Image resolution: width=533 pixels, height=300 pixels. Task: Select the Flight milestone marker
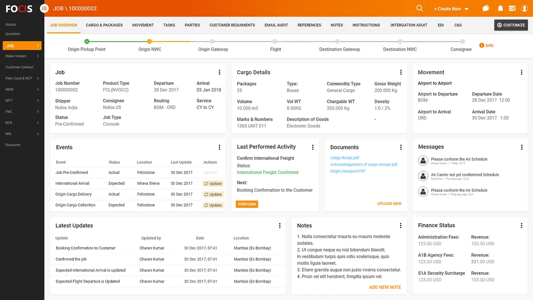pos(275,41)
